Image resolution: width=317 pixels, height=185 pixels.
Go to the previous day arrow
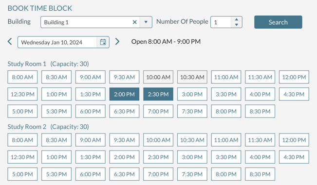[x=10, y=41]
